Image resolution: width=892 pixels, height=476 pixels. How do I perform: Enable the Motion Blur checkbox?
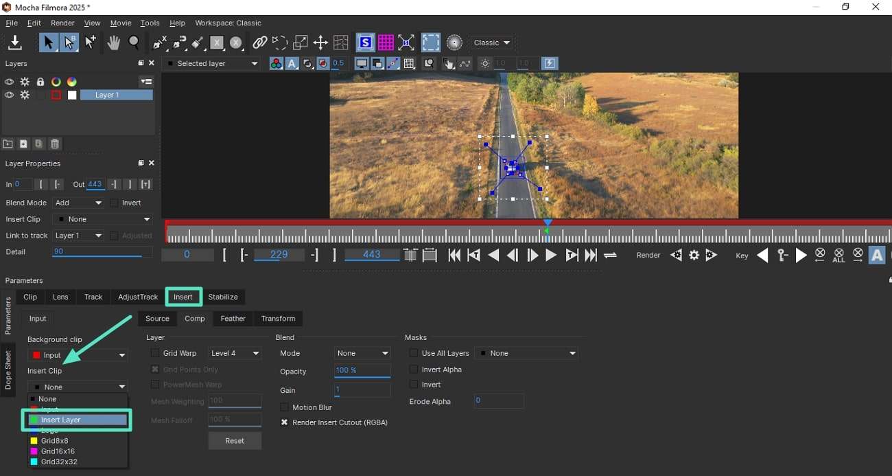point(284,407)
